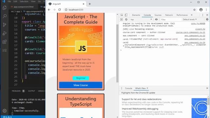
Task: Open VS Code Source Control icon
Action: pos(4,25)
